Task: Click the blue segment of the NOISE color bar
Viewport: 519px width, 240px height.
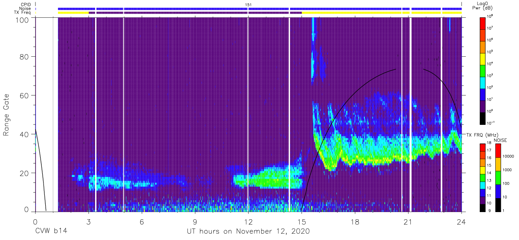Action: point(497,191)
